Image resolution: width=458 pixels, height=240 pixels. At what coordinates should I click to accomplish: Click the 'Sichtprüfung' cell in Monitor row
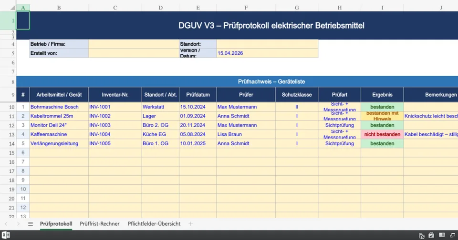coord(339,125)
